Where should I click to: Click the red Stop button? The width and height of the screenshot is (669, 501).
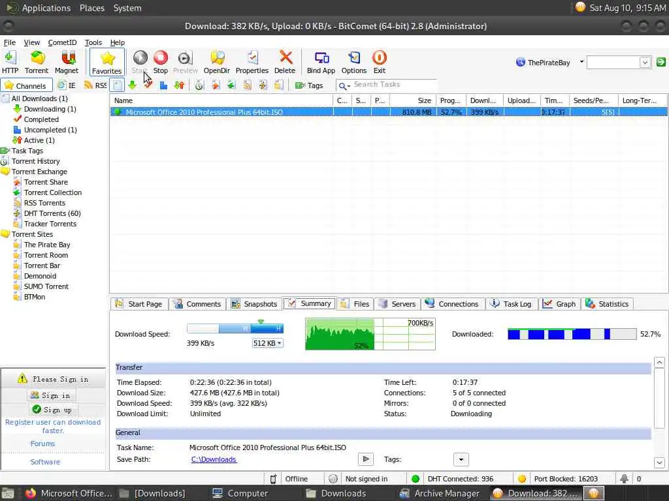pyautogui.click(x=161, y=62)
